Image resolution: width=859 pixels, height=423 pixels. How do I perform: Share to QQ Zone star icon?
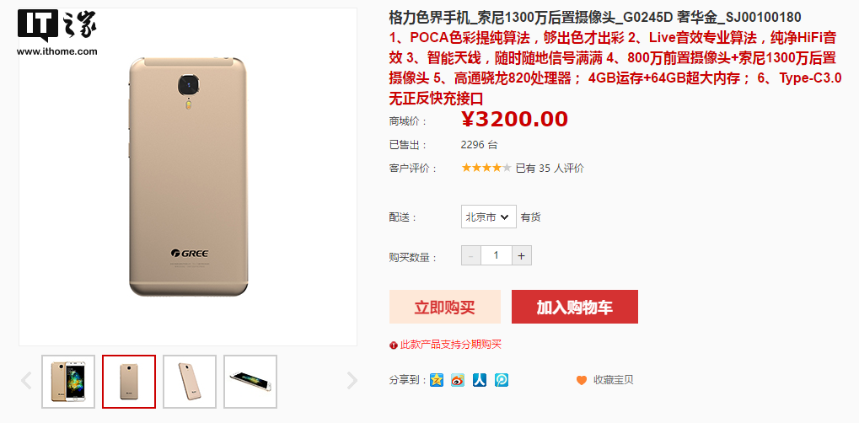pyautogui.click(x=436, y=380)
